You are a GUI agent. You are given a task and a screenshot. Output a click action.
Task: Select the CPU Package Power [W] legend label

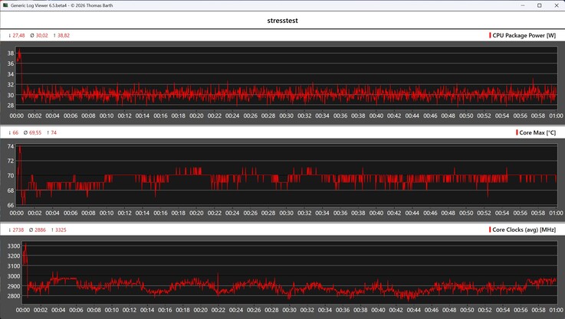click(x=524, y=35)
